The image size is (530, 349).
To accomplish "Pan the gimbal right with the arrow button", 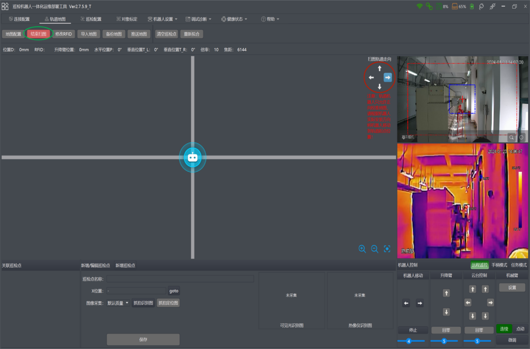I will (490, 303).
